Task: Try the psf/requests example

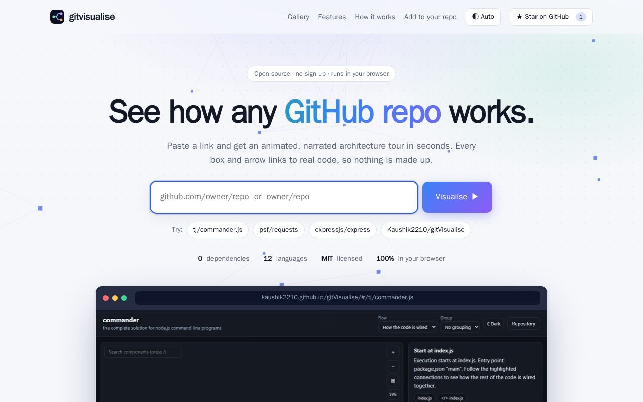Action: pyautogui.click(x=279, y=230)
